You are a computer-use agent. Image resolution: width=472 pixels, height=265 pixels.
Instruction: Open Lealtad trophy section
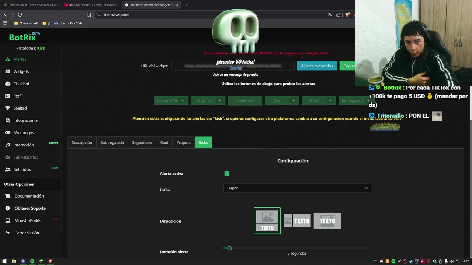tap(20, 108)
